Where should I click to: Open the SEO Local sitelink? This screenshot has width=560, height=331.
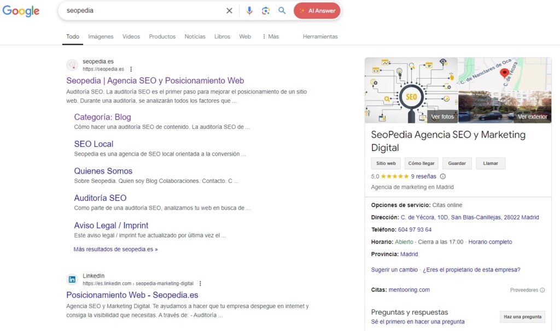(94, 144)
